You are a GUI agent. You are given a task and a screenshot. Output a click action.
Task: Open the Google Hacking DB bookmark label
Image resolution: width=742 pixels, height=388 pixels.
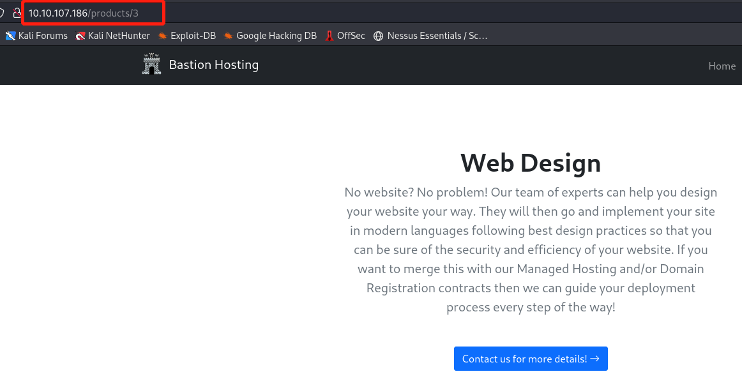coord(276,36)
